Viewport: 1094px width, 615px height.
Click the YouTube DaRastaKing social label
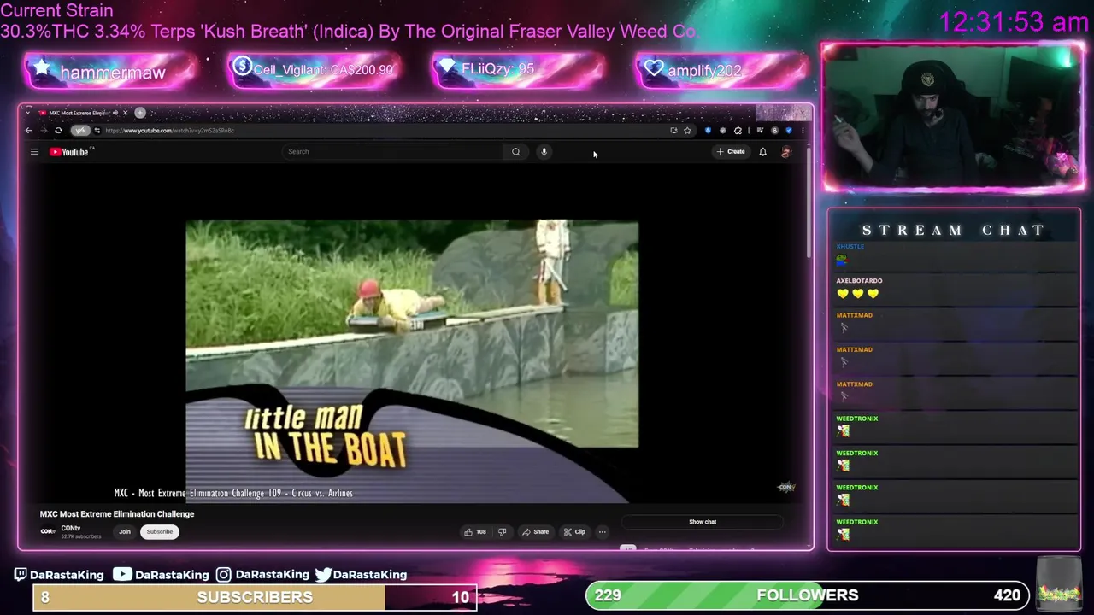click(161, 575)
